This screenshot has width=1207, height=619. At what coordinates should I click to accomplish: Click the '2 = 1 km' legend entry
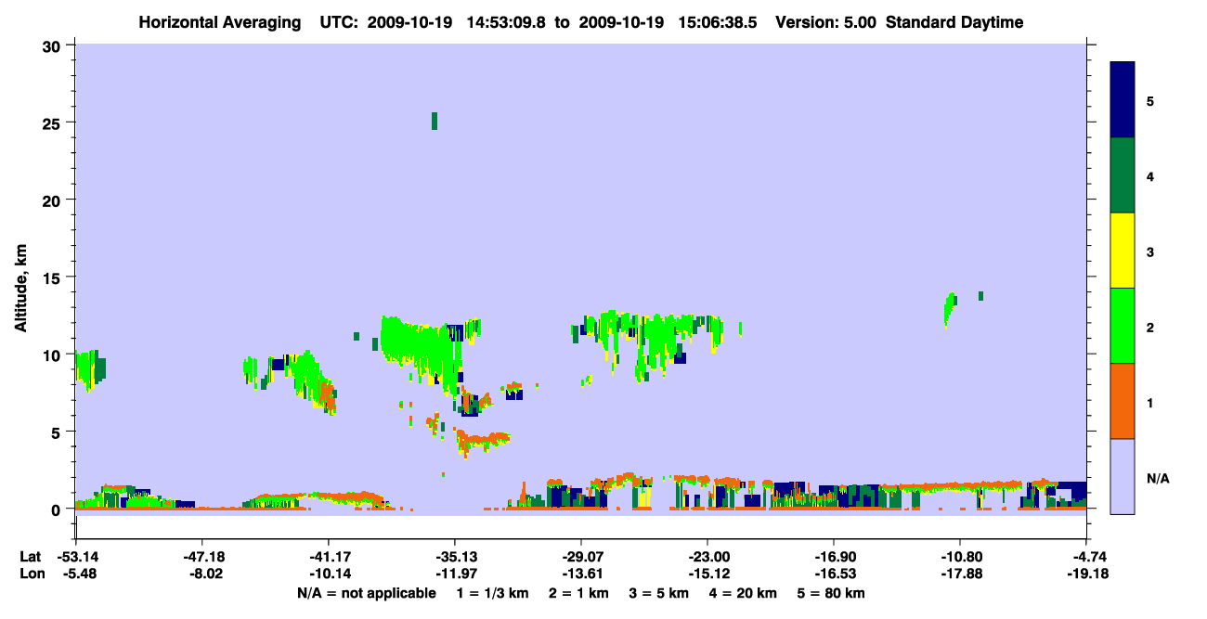tap(580, 593)
